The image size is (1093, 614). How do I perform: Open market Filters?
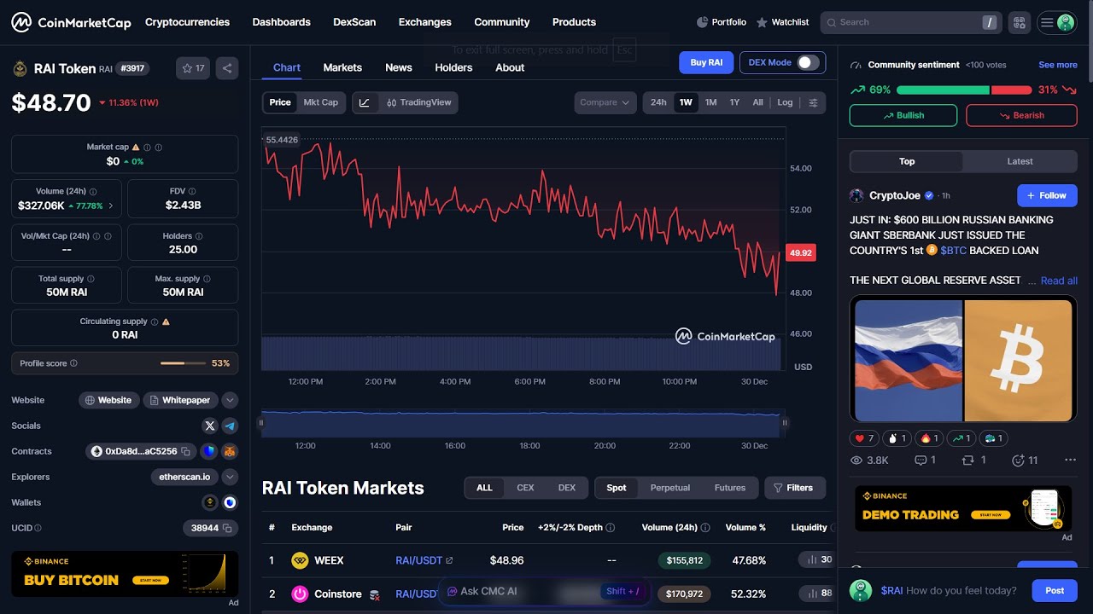(x=794, y=488)
